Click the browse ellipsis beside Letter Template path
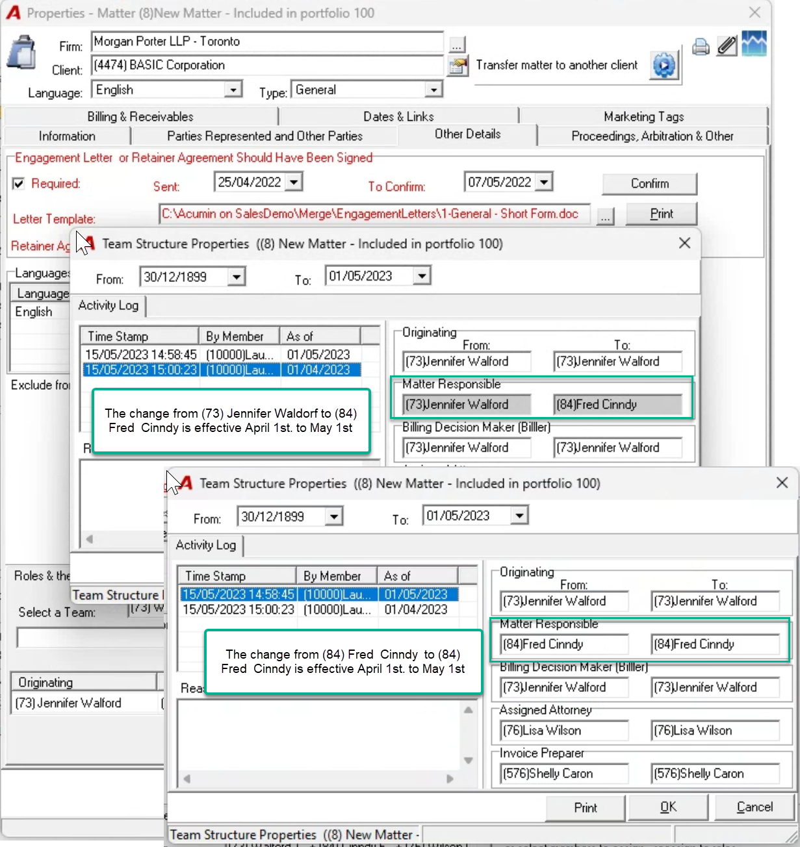 pyautogui.click(x=605, y=216)
